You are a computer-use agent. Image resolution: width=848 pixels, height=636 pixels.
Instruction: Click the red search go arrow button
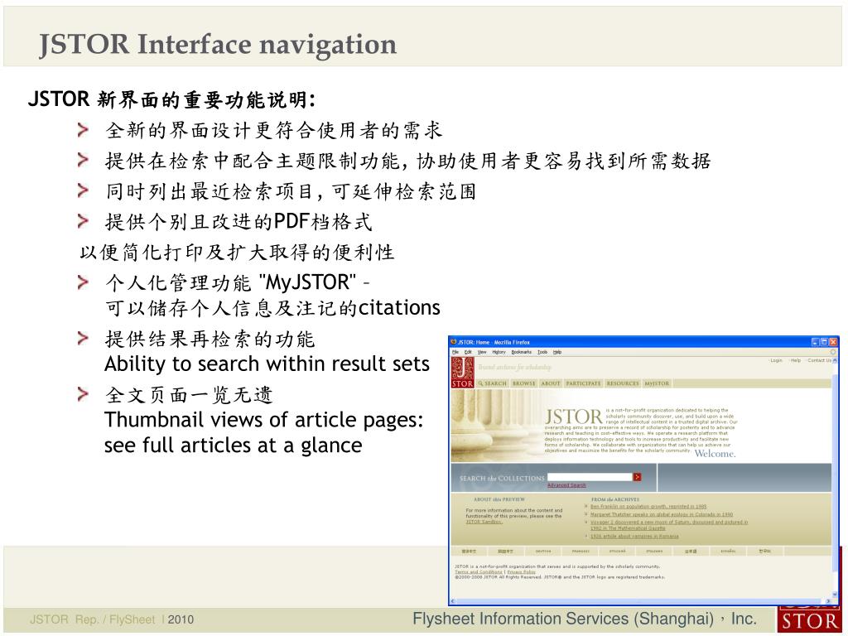[637, 477]
